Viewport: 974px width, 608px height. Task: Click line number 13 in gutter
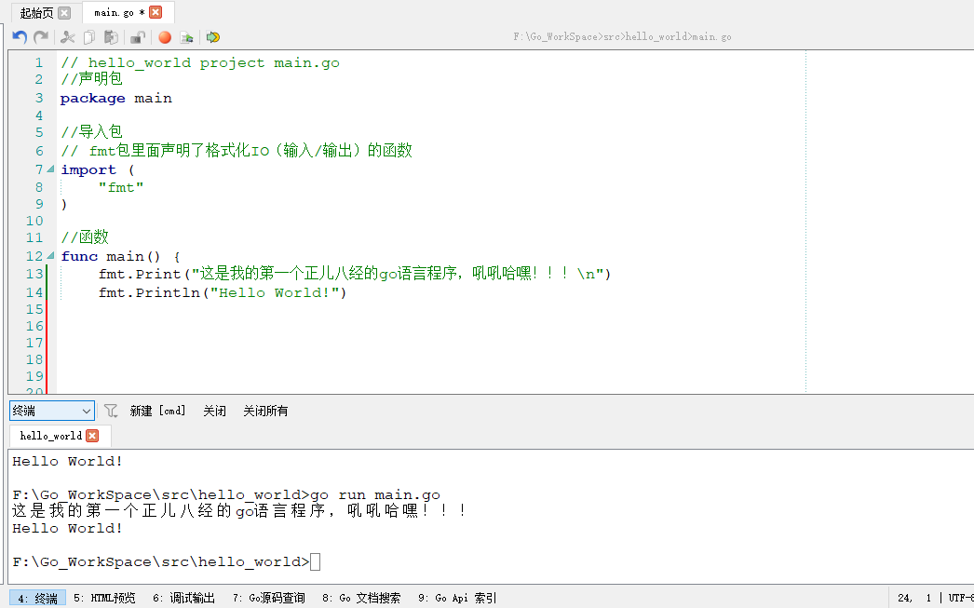(x=34, y=274)
